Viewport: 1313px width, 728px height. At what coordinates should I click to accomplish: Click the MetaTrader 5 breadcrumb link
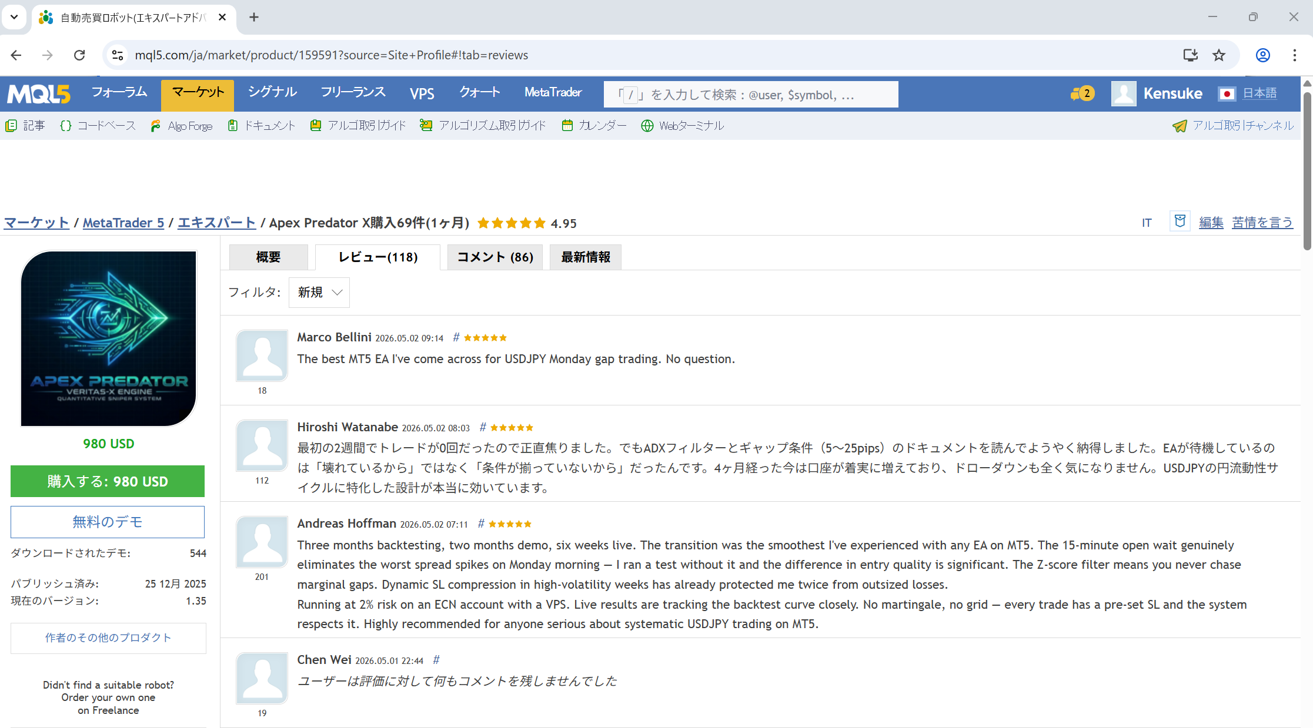[123, 223]
